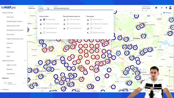Click the 'Строящиеся' construction icon
This screenshot has width=174, height=98.
pyautogui.click(x=88, y=28)
